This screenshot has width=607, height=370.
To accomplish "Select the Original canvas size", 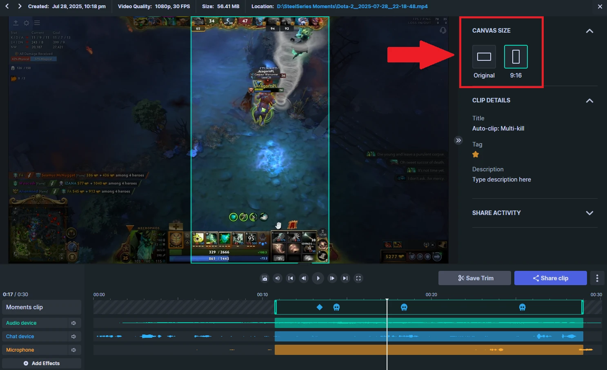I will [x=484, y=57].
